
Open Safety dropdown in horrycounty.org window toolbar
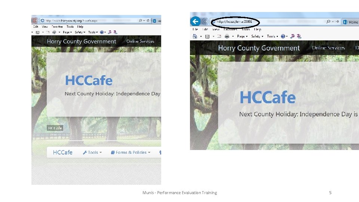point(80,32)
